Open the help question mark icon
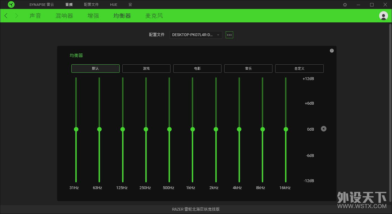The width and height of the screenshot is (392, 214). pos(332,51)
